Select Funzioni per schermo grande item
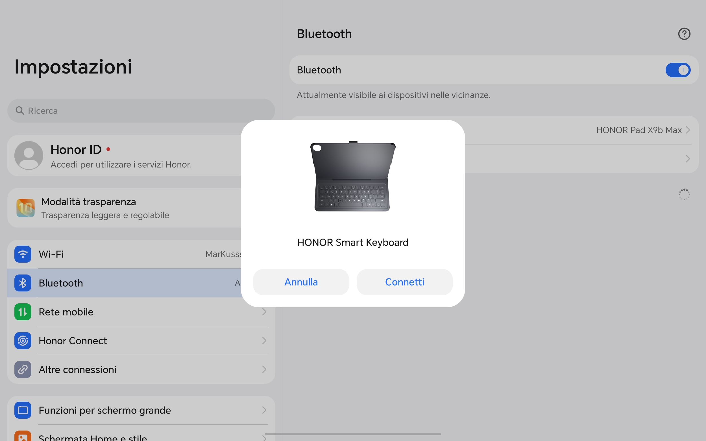Screen dimensions: 706x441 pyautogui.click(x=141, y=410)
